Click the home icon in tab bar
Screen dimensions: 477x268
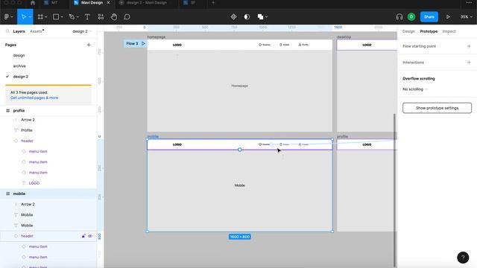coord(33,3)
